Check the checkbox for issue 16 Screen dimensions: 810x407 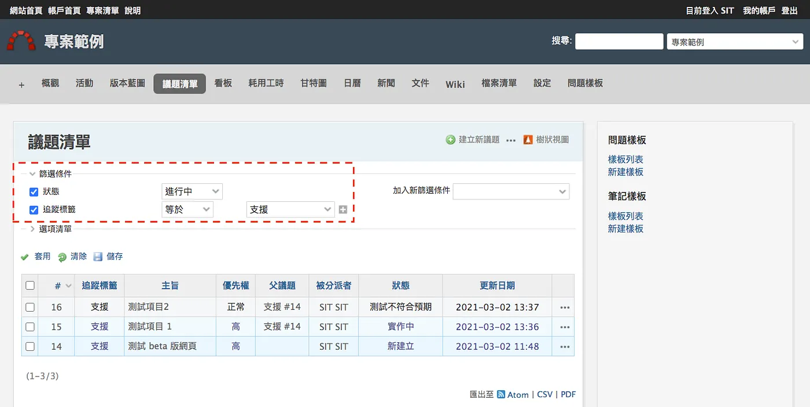30,308
